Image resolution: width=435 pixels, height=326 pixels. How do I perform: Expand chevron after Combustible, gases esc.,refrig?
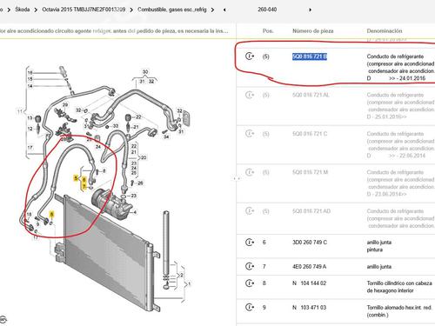(x=212, y=10)
